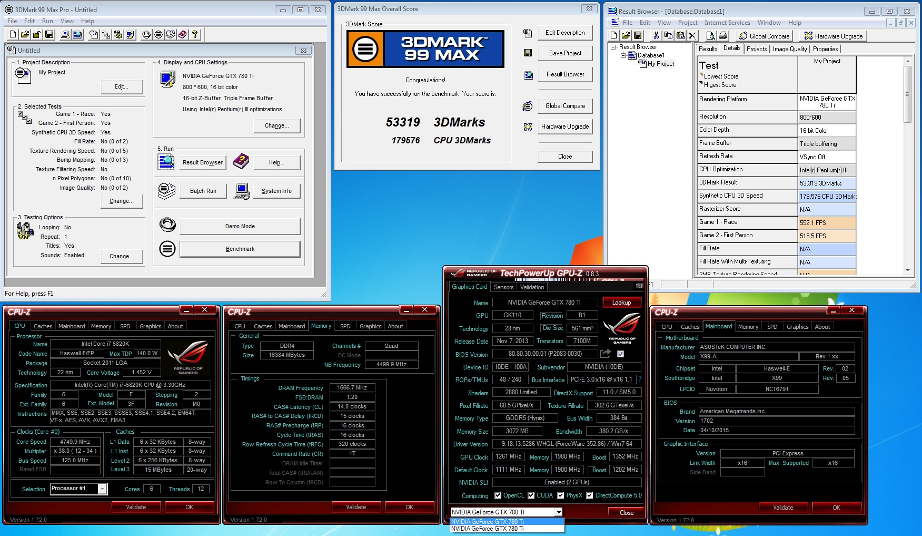Image resolution: width=922 pixels, height=536 pixels.
Task: Click the New project icon in 3DMark toolbar
Action: coord(13,34)
